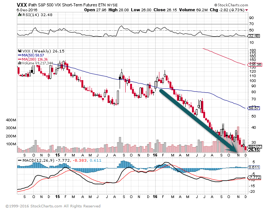Click the bold 15 year label under price chart
The height and width of the screenshot is (213, 273).
57,155
